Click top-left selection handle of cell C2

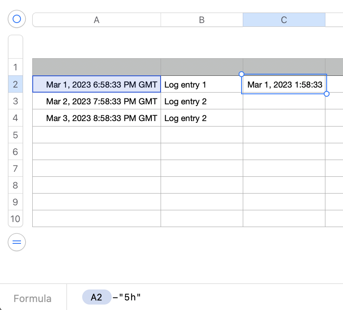click(x=242, y=74)
